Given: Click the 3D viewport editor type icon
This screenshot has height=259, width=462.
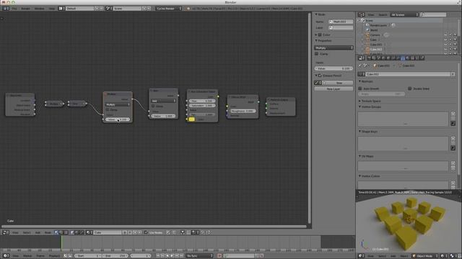Looking at the screenshot, I should [360, 256].
